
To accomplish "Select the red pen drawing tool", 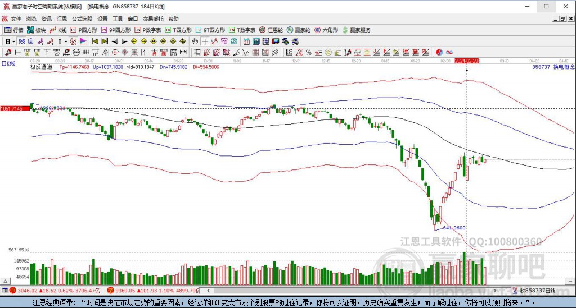I will pos(8,52).
